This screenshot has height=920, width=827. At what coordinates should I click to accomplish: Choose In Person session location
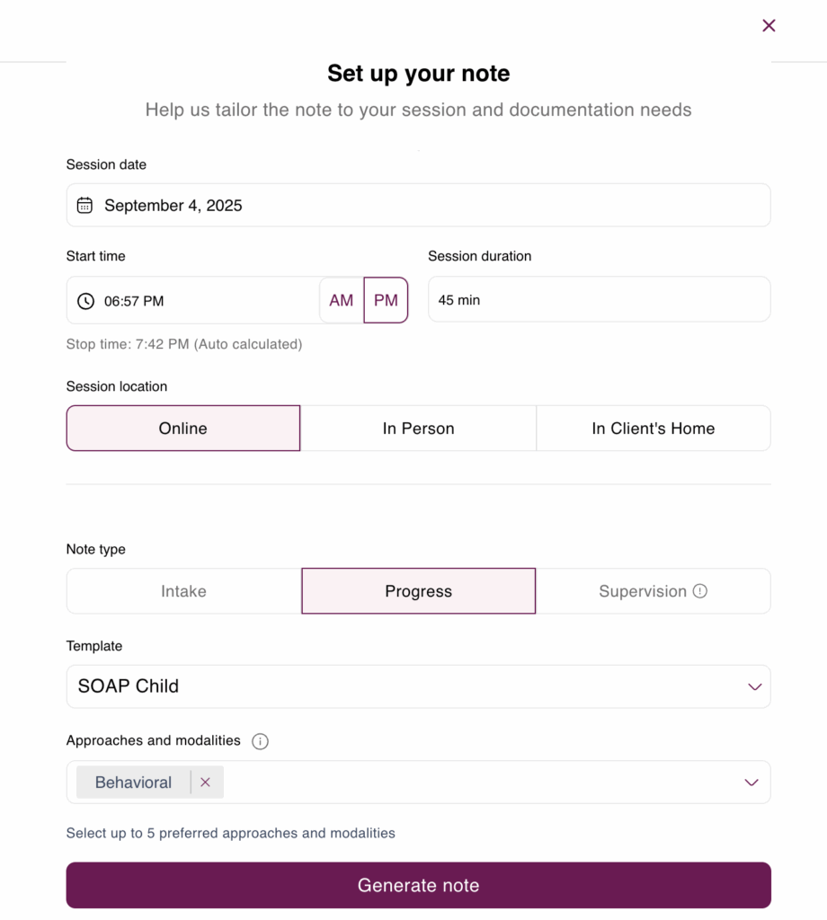point(419,429)
